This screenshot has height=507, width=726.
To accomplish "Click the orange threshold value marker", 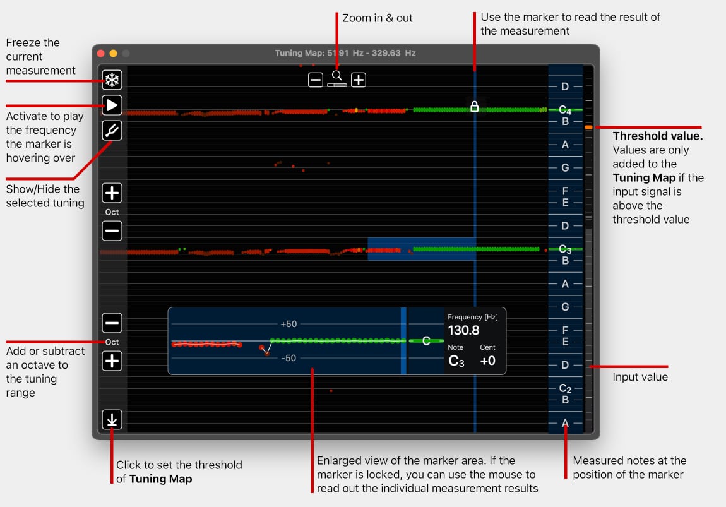I will click(588, 128).
